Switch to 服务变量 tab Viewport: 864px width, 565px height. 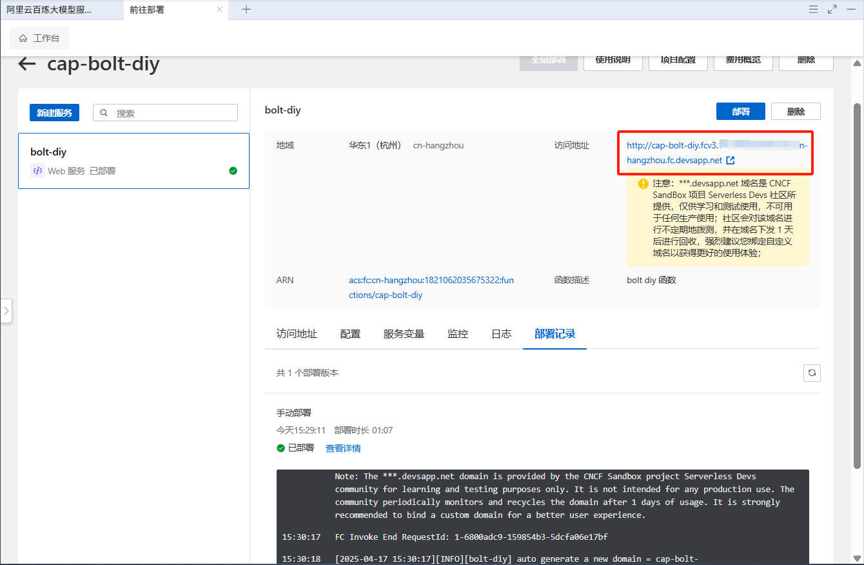[404, 334]
